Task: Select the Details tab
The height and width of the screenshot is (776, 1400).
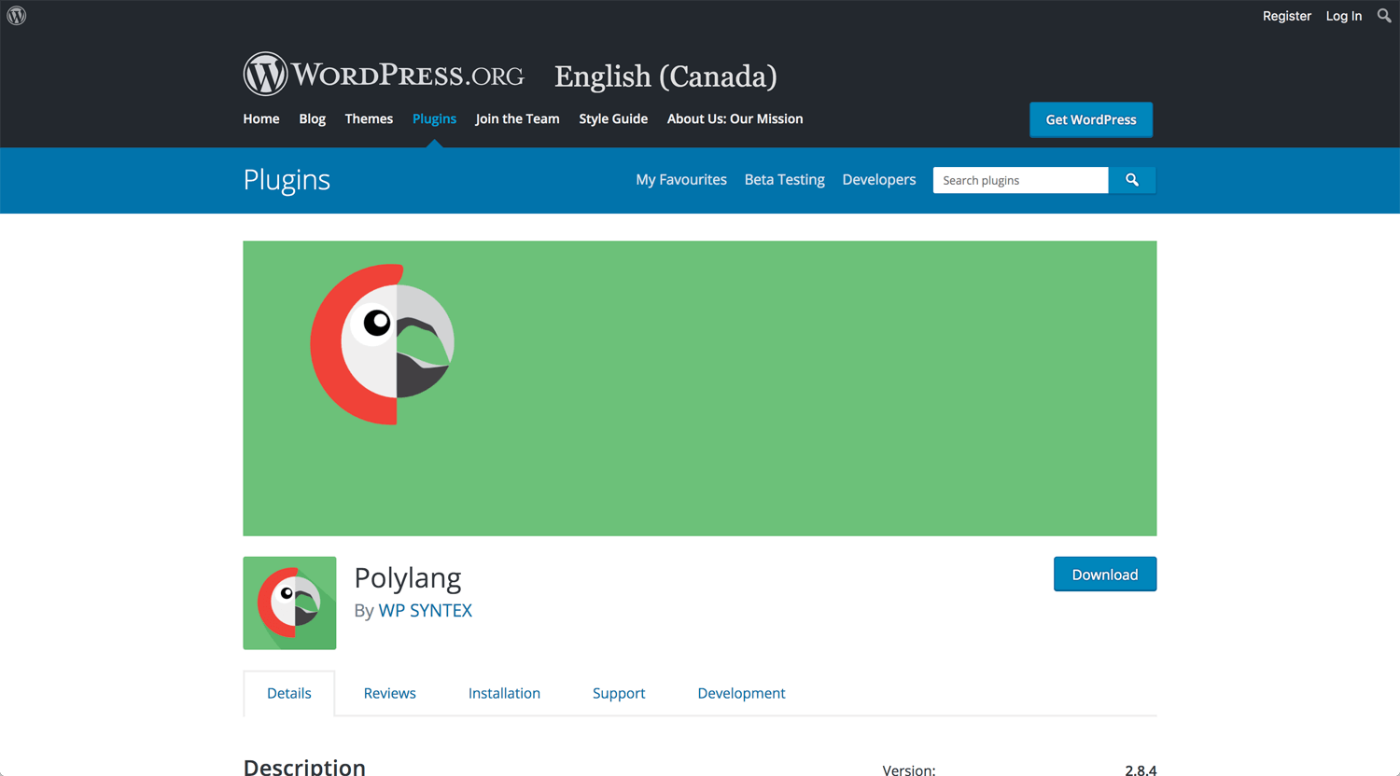Action: [x=289, y=693]
